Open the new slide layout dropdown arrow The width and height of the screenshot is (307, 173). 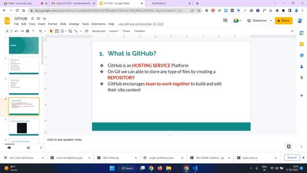[x=12, y=31]
